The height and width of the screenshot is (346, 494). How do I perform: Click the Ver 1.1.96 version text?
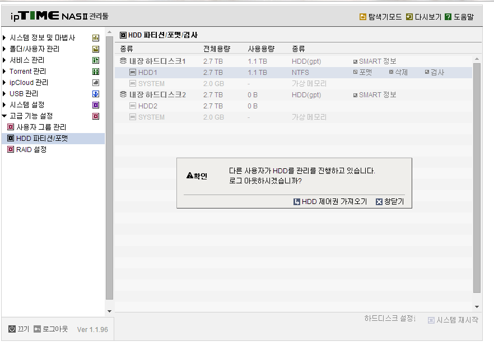tap(92, 330)
